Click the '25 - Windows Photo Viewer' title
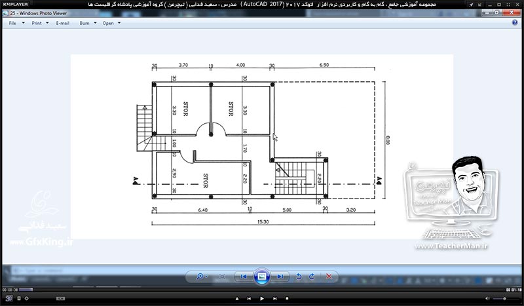The height and width of the screenshot is (306, 524). (x=38, y=13)
